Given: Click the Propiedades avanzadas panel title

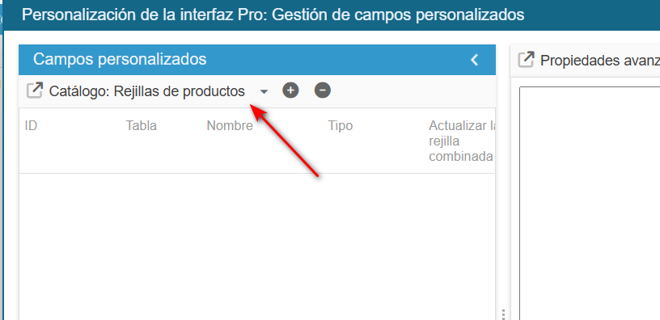Looking at the screenshot, I should [x=600, y=61].
